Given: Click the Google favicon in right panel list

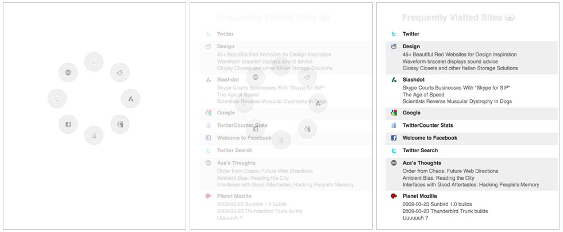Looking at the screenshot, I should 394,113.
